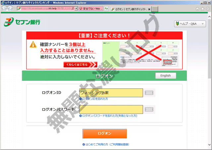The height and width of the screenshot is (150, 212).
Task: Open the browser Home icon
Action: point(197,9)
